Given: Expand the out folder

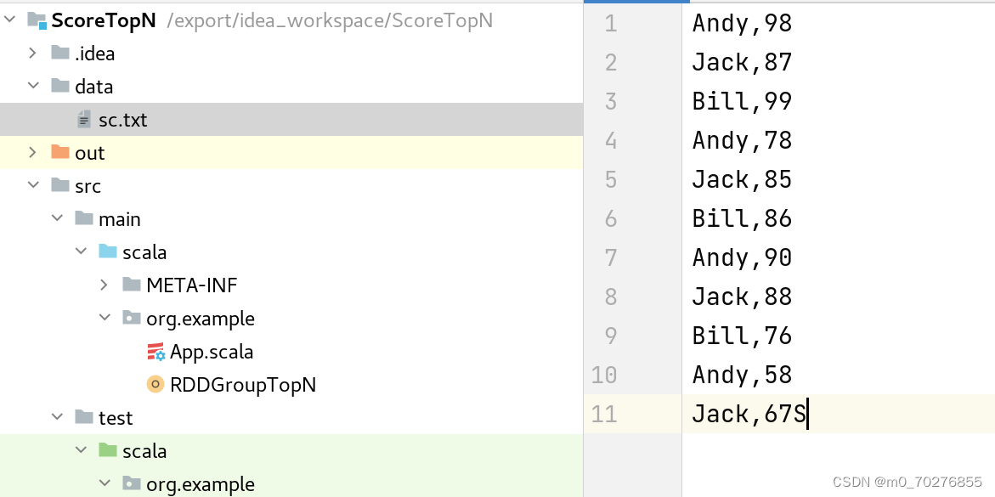Looking at the screenshot, I should pyautogui.click(x=32, y=153).
